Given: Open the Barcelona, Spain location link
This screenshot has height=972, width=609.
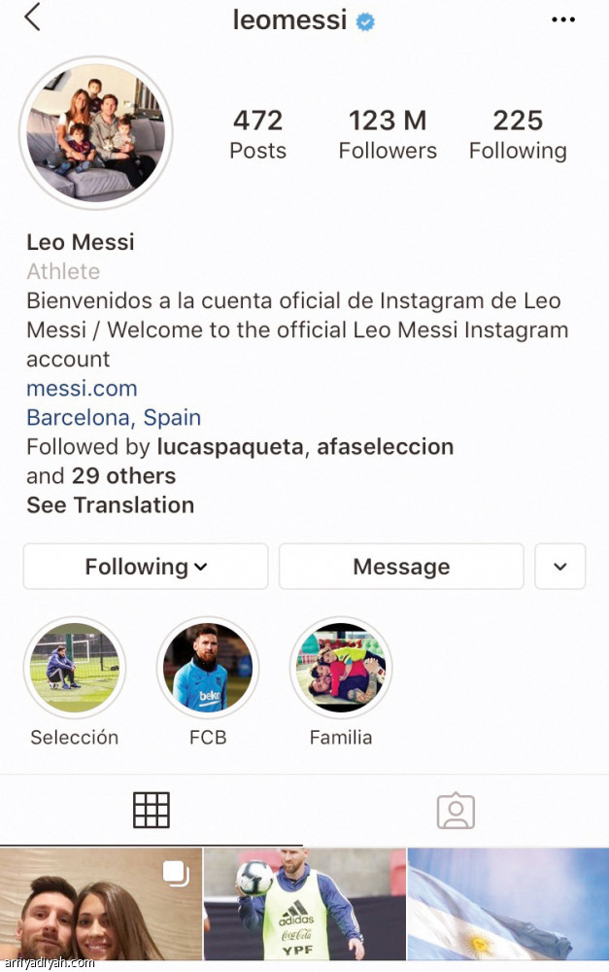Looking at the screenshot, I should [x=114, y=418].
